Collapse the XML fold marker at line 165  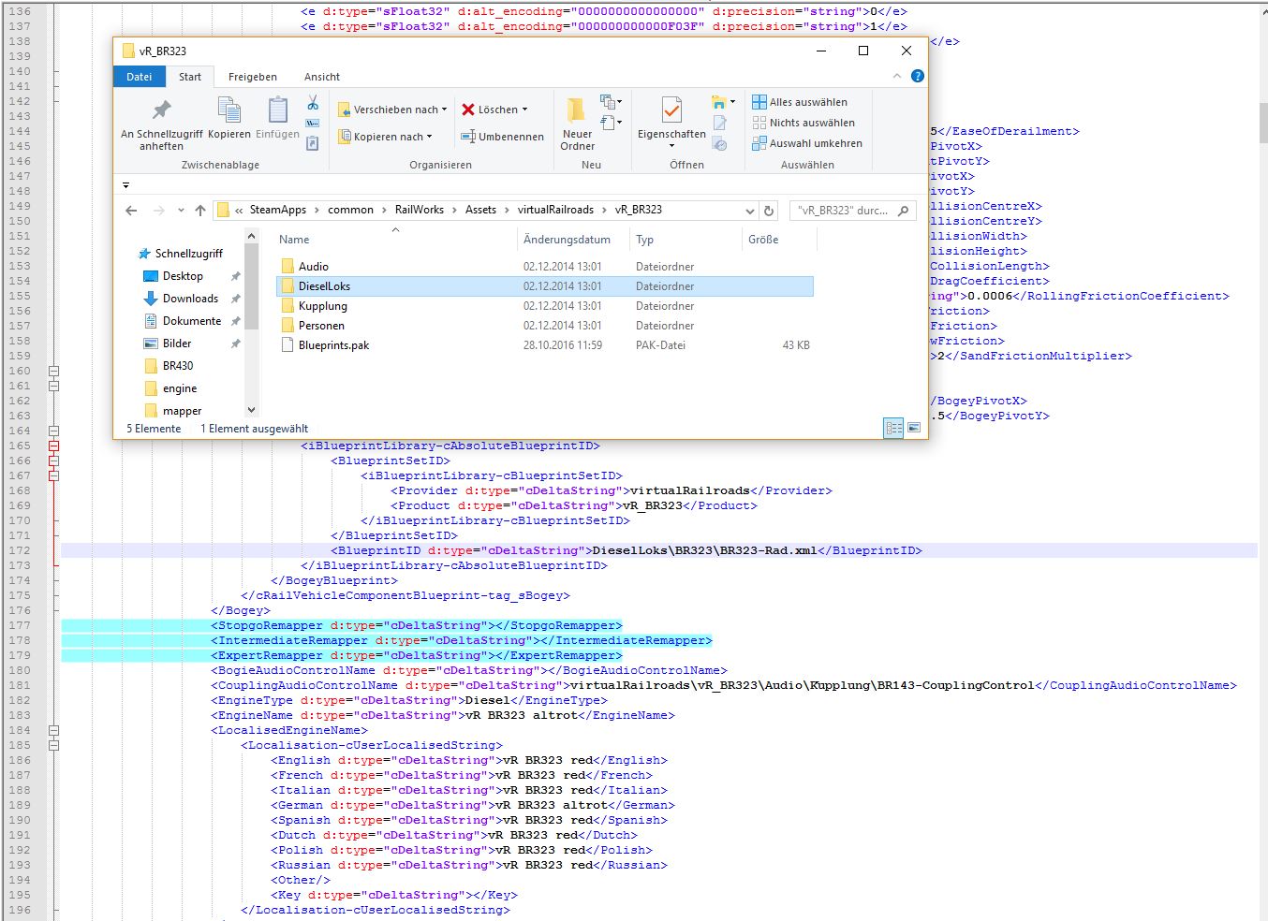point(53,446)
